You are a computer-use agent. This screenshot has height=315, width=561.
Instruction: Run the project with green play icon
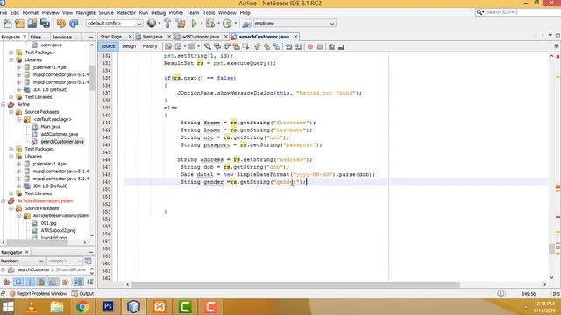pos(194,24)
